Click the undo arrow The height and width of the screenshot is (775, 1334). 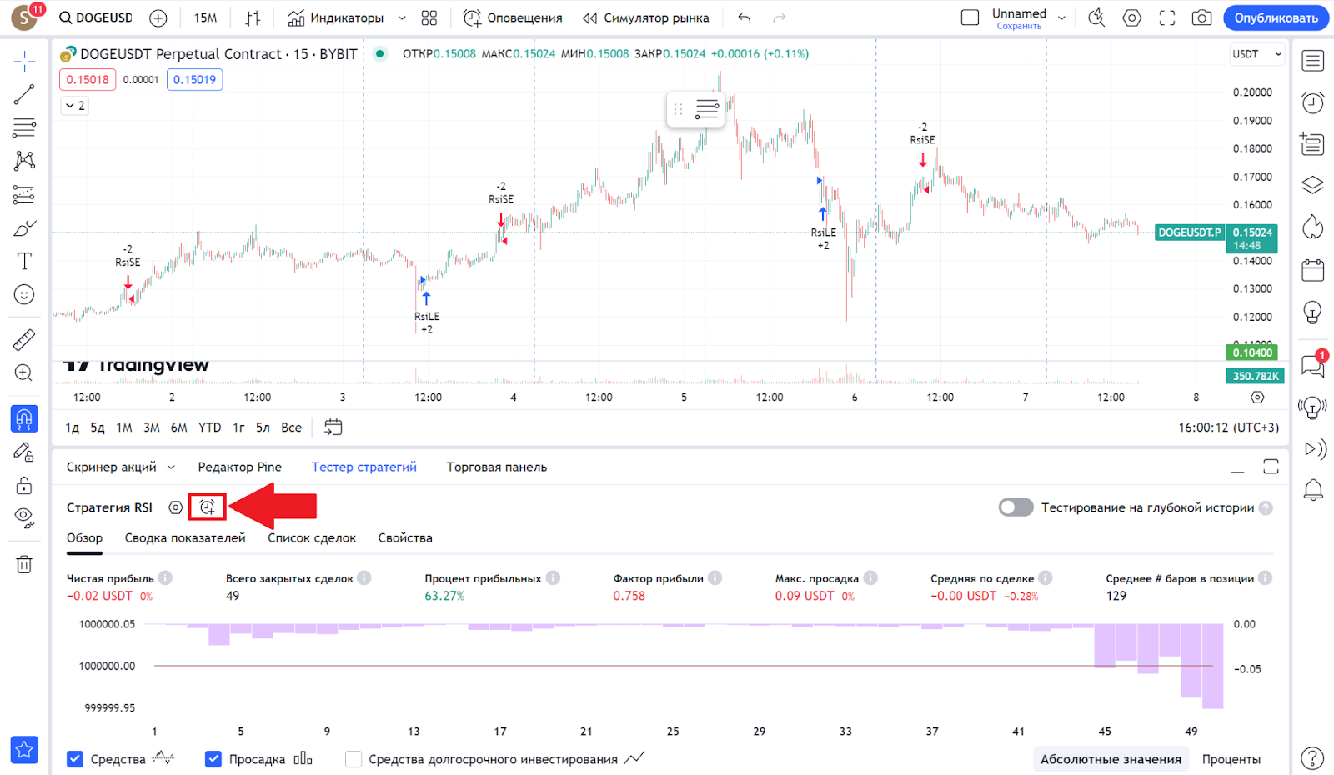click(x=745, y=17)
